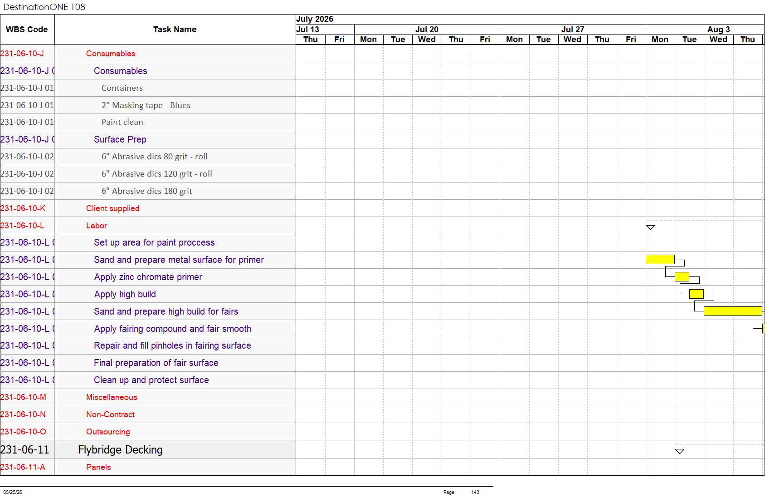Select the red Consumables row 231-06-10-J
Screen dimensions: 765x498
pyautogui.click(x=148, y=54)
